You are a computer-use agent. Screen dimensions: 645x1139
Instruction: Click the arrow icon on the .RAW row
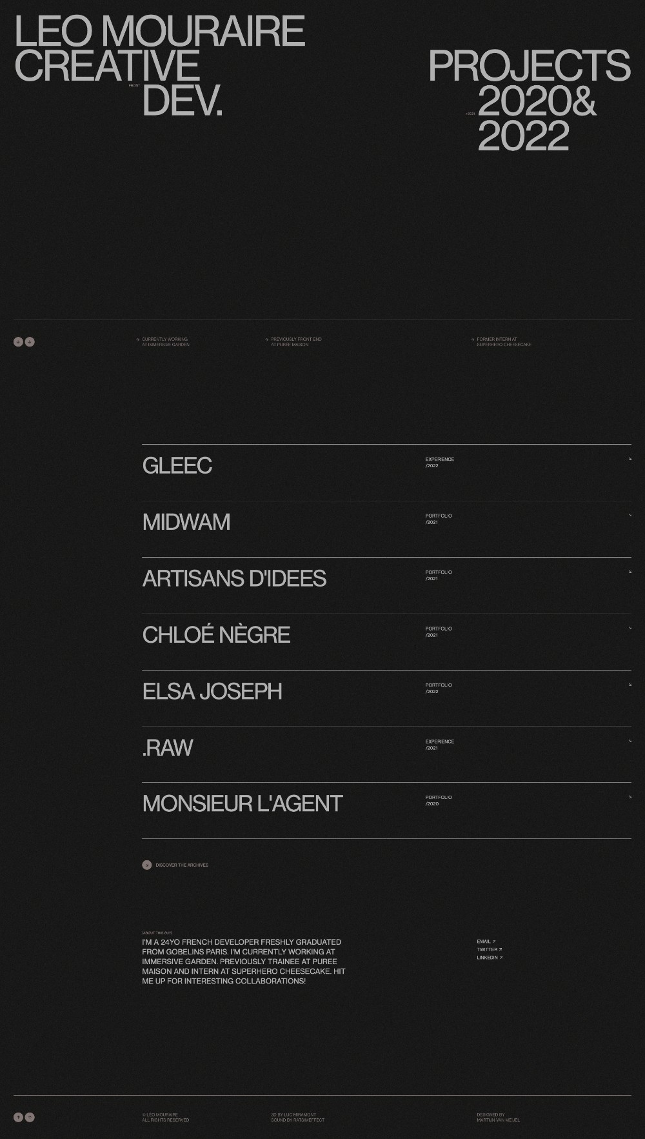[630, 741]
